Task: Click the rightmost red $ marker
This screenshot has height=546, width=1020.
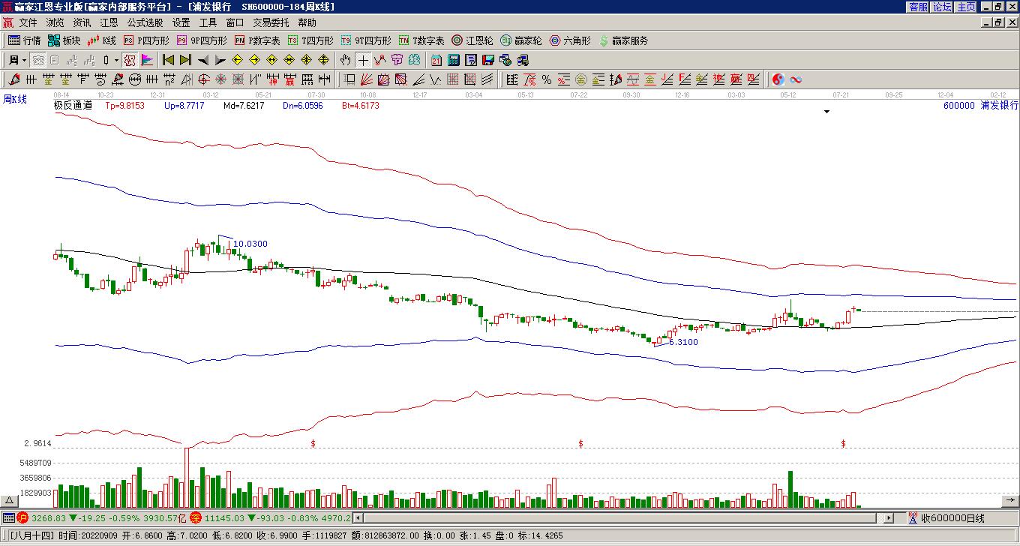Action: pyautogui.click(x=843, y=444)
